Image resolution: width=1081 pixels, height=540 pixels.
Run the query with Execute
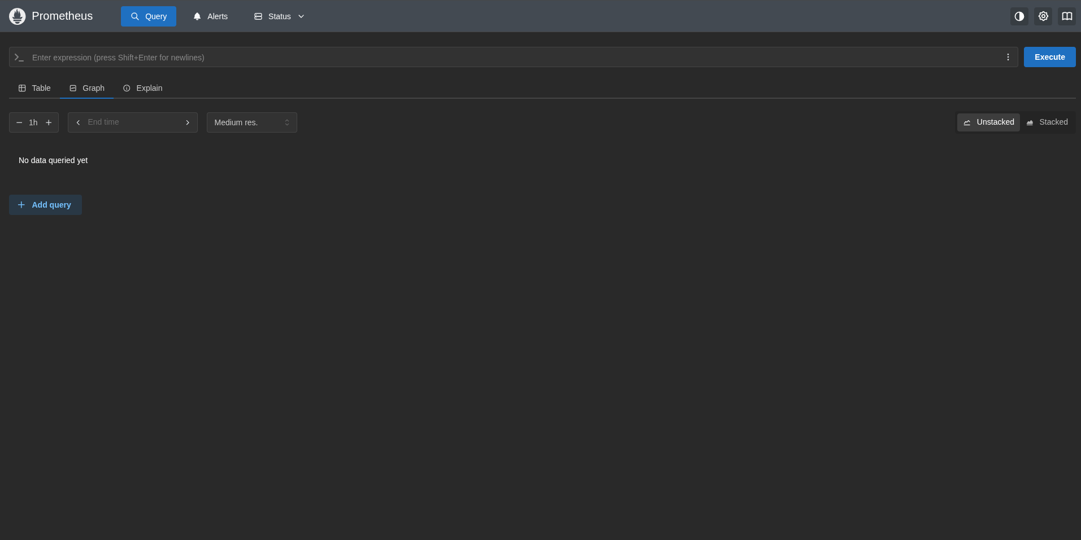(1049, 57)
